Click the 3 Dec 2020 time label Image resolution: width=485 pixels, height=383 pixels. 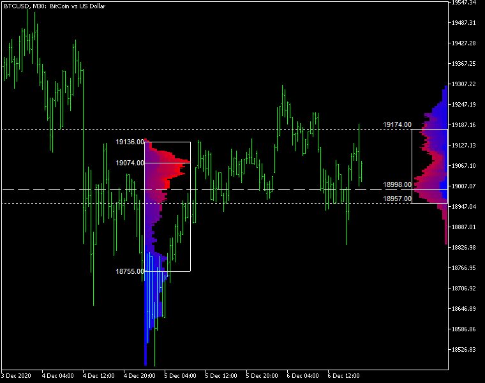click(16, 376)
